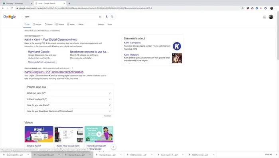
Task: Clear the search box with the X icon
Action: click(x=100, y=17)
